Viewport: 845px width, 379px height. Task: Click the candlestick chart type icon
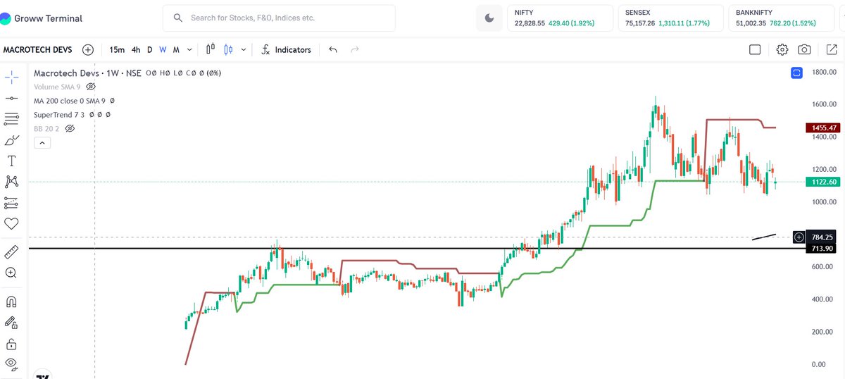228,50
